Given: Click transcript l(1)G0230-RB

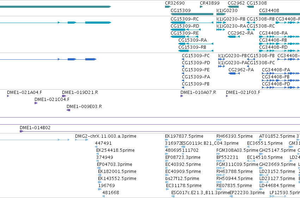Looking at the screenshot, I should click(221, 23).
